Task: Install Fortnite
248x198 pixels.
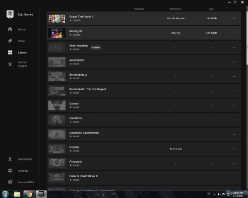Action: [74, 151]
